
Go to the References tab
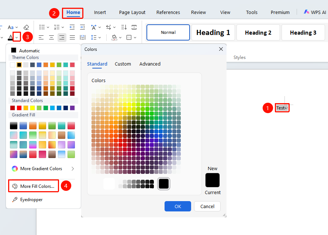coord(168,12)
